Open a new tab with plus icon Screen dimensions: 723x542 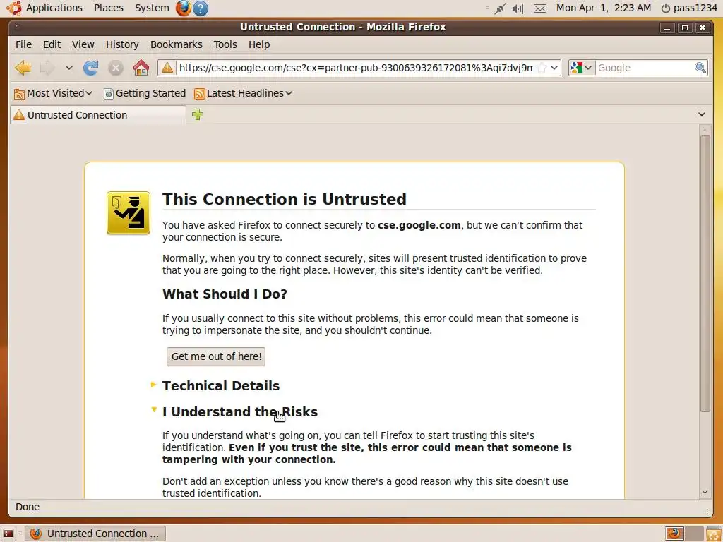(x=198, y=114)
